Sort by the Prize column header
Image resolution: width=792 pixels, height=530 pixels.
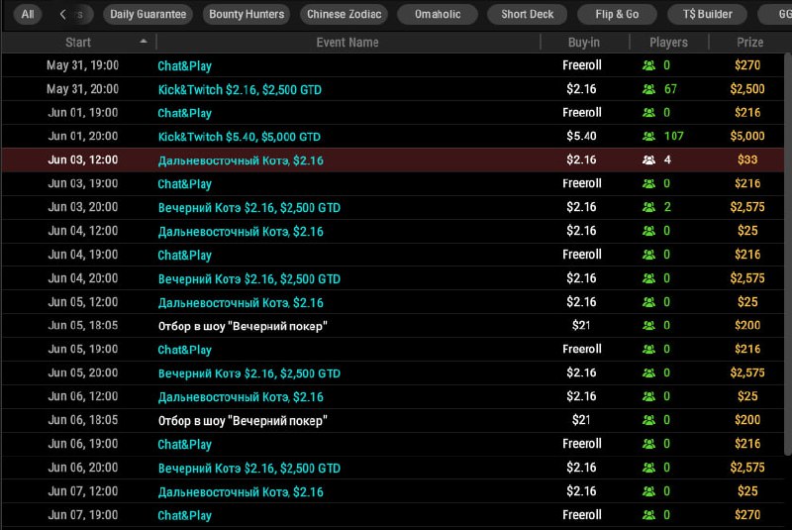tap(749, 43)
